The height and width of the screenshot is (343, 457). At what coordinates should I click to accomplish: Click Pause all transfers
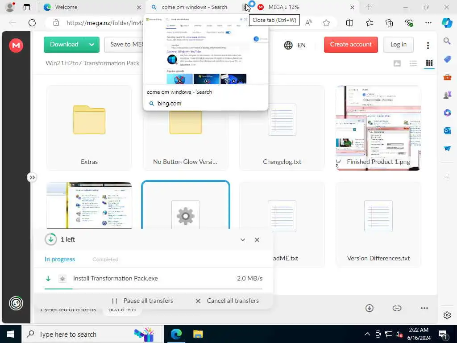(142, 301)
